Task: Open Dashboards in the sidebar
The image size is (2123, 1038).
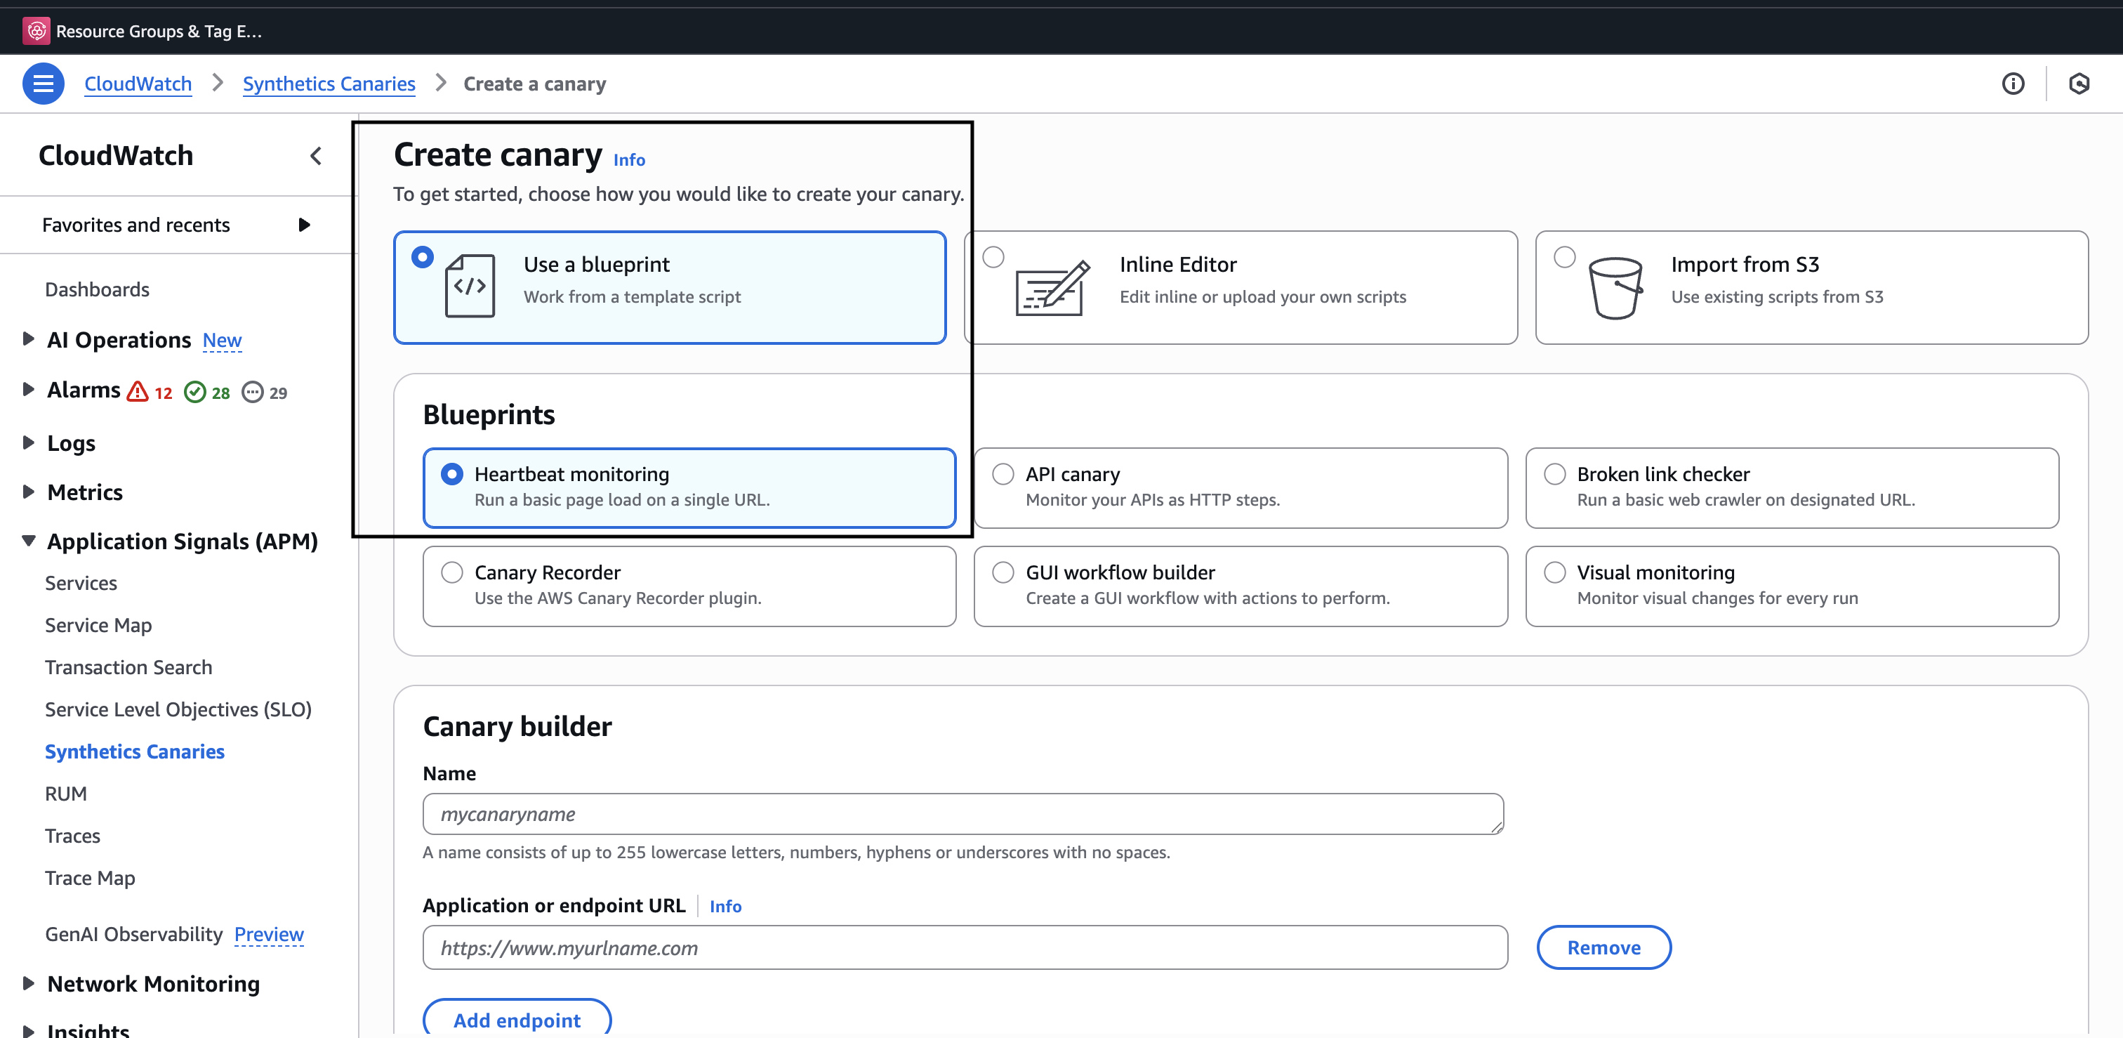Action: 98,289
